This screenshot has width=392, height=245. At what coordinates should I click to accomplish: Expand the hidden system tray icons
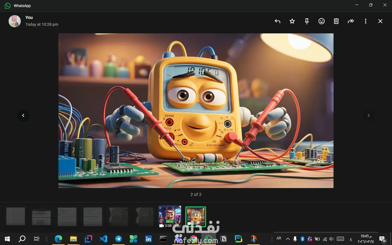click(288, 239)
